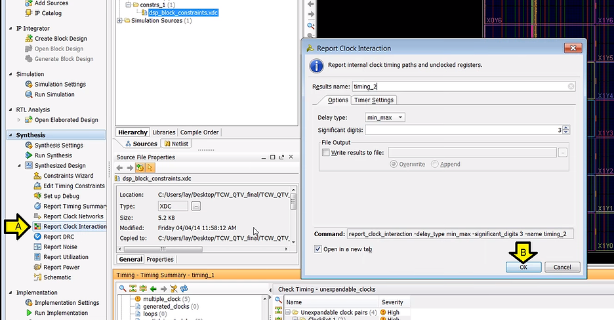Click Create Block Design icon
This screenshot has width=614, height=320.
click(x=29, y=38)
